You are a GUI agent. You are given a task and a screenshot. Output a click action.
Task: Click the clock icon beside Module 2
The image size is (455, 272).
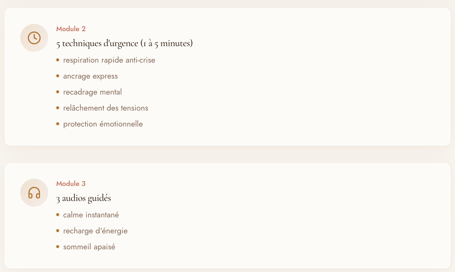tap(34, 38)
